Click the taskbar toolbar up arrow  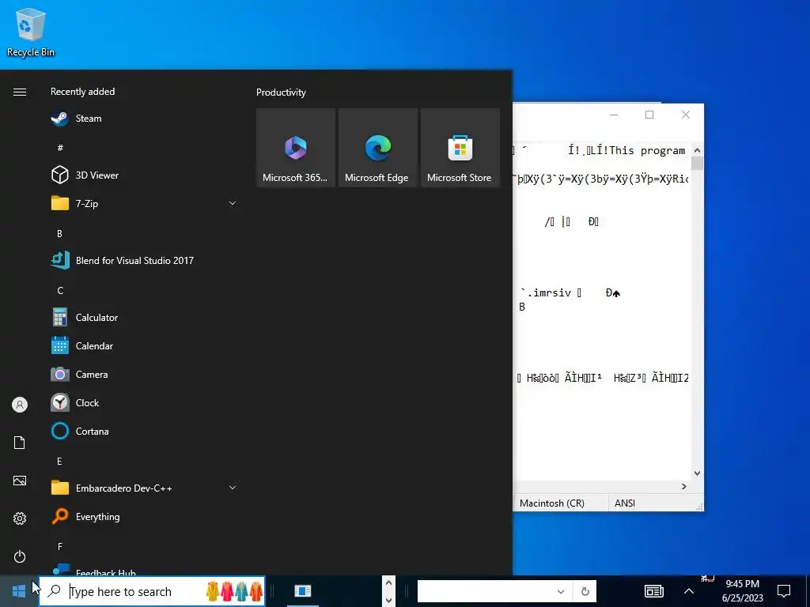[x=388, y=582]
